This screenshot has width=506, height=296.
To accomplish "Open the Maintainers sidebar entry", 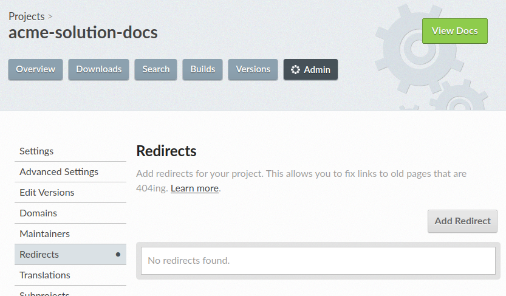I will (x=44, y=234).
